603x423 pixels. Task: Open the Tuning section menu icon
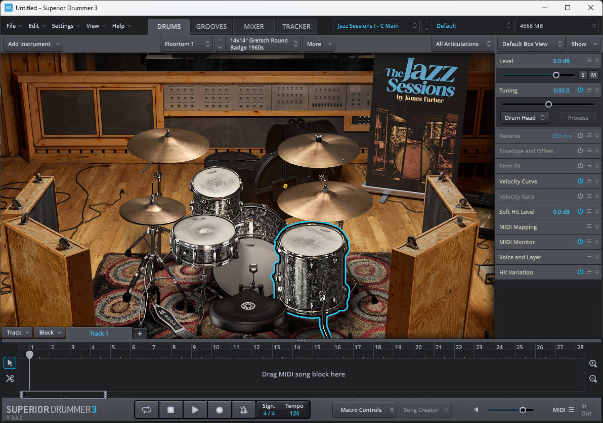589,90
